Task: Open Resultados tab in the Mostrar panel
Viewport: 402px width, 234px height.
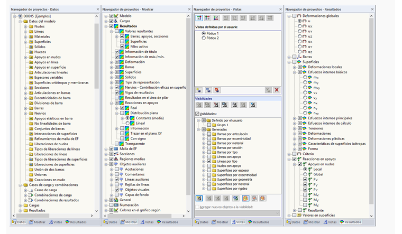Action: (x=167, y=222)
